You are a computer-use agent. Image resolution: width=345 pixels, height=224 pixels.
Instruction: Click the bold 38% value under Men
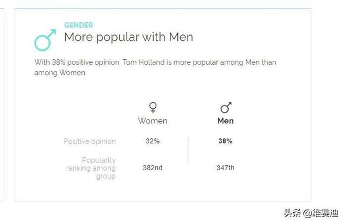(225, 141)
